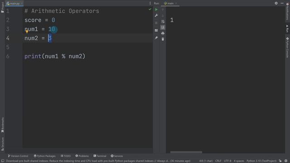Open the Structure tool window
Viewport: 290px width, 163px height.
click(x=2, y=144)
